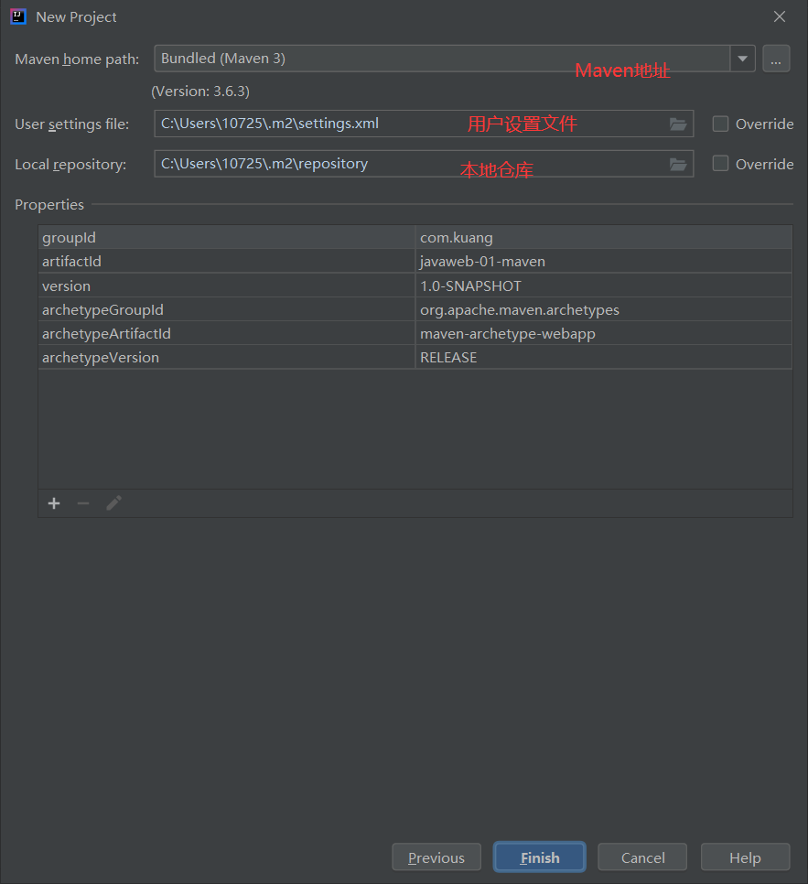Go back with the Previous button
This screenshot has height=884, width=808.
(436, 857)
